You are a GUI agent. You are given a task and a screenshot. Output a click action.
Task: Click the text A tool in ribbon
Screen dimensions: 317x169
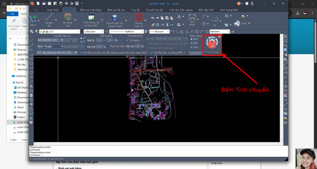pos(179,17)
